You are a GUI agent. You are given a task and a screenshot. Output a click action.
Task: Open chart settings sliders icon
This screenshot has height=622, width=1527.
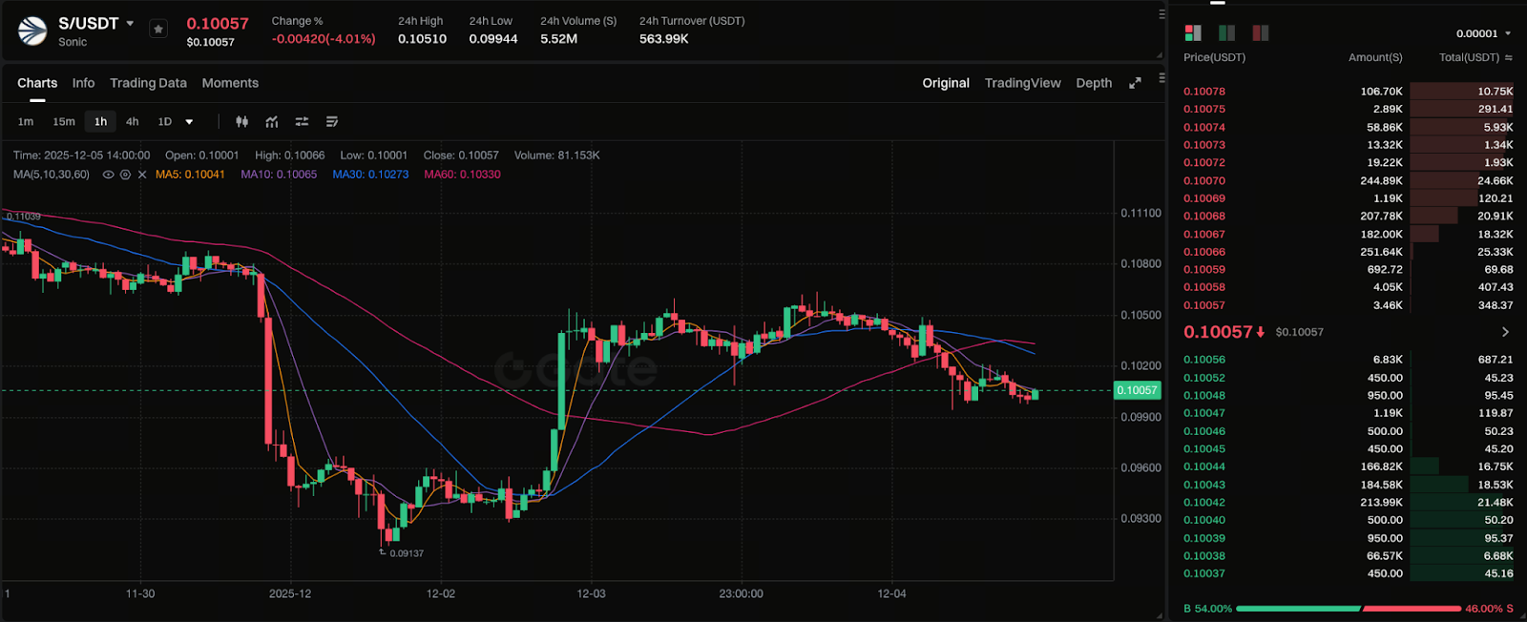302,122
